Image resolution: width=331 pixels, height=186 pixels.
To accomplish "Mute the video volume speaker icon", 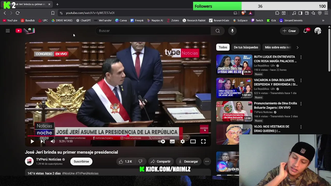I will pyautogui.click(x=53, y=141).
